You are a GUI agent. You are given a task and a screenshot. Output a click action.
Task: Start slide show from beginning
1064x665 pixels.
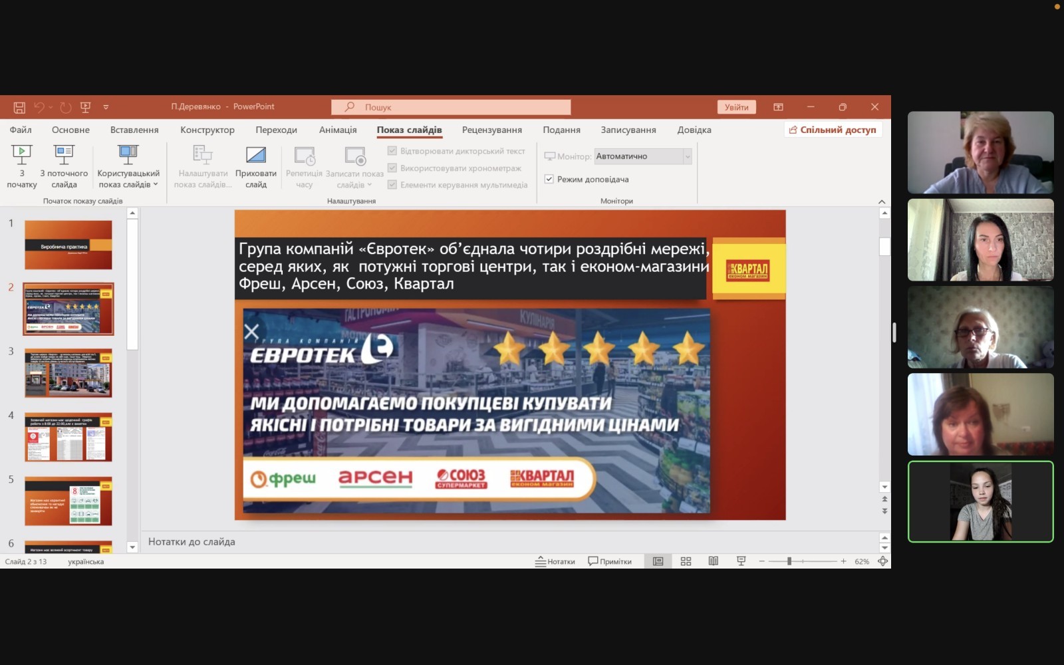21,167
